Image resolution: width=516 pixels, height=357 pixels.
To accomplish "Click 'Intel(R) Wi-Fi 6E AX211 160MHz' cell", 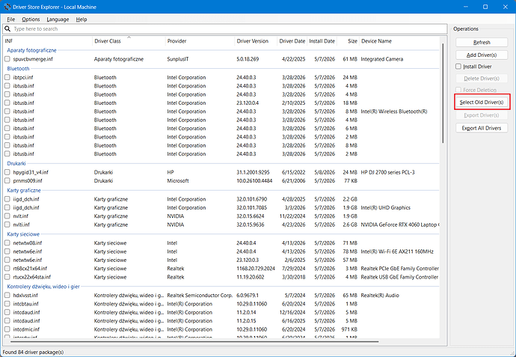I will (397, 251).
